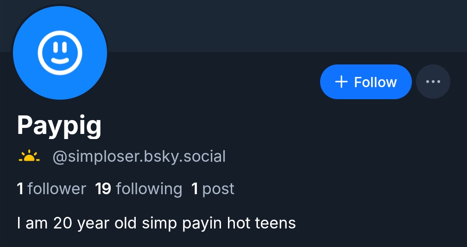The height and width of the screenshot is (247, 467).
Task: Click the number 19 in following count
Action: click(103, 189)
